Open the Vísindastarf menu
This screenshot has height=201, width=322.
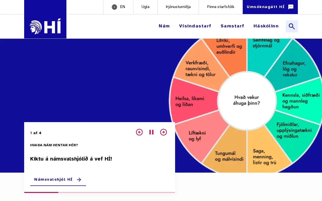click(195, 26)
